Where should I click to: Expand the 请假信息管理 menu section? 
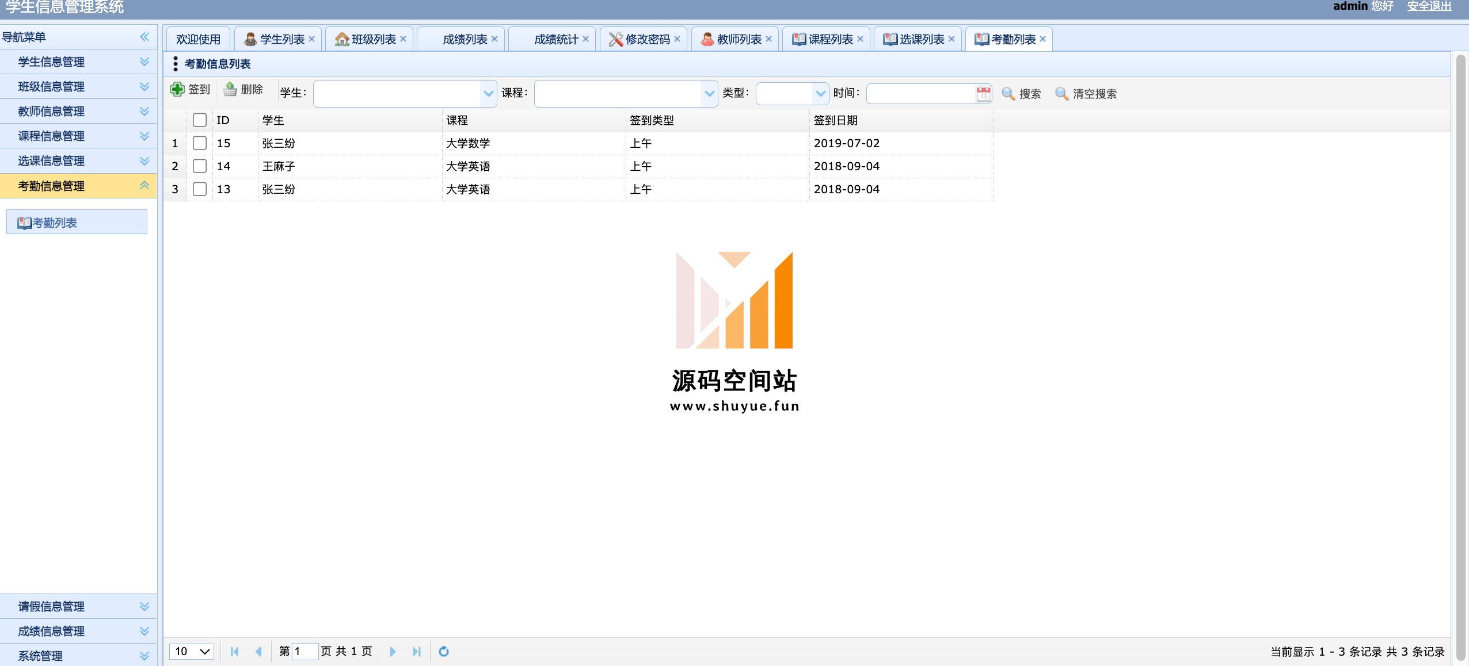tap(78, 606)
